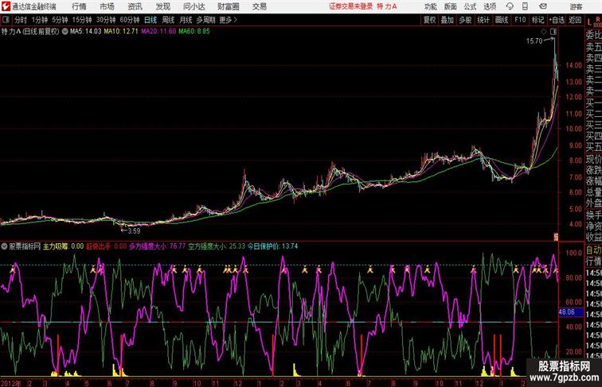Screen dimensions: 602x387
Task: Click the MA60: 8.85 label
Action: click(x=194, y=32)
